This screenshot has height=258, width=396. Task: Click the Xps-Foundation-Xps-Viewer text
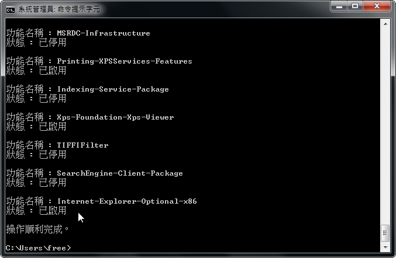[115, 117]
